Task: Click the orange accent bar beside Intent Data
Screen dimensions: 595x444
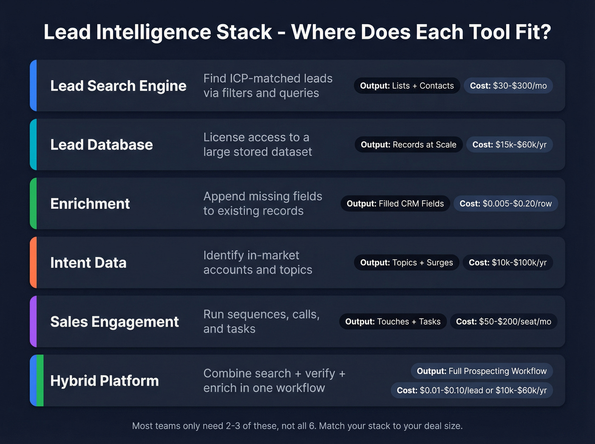Action: (33, 263)
